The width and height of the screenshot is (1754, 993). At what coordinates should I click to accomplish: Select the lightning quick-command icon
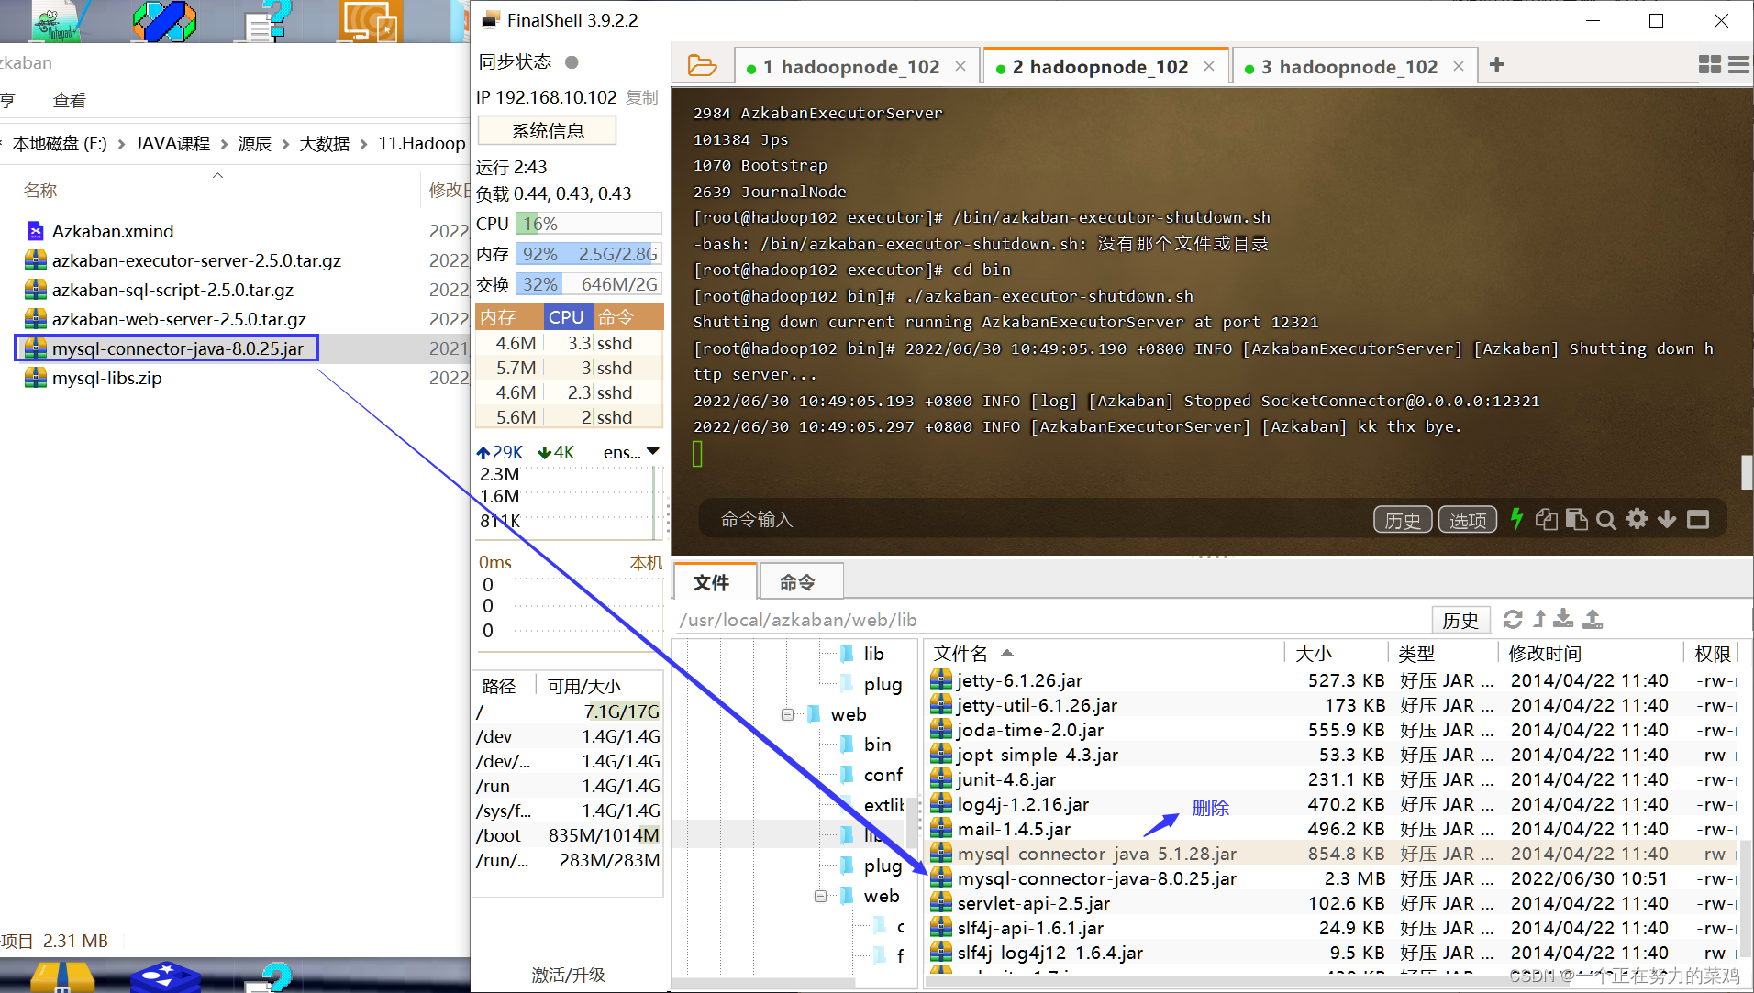click(1516, 519)
